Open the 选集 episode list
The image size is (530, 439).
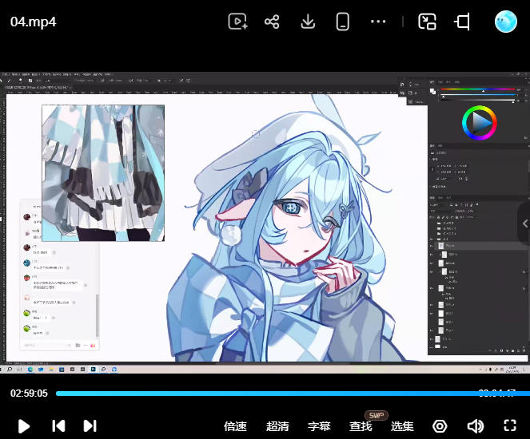coord(402,426)
